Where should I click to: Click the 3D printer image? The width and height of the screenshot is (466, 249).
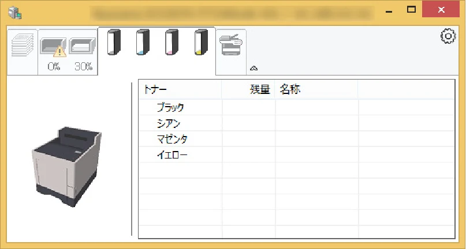coord(67,167)
